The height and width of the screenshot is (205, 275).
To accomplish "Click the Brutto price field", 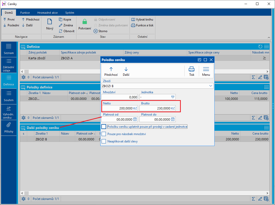I will 157,108.
